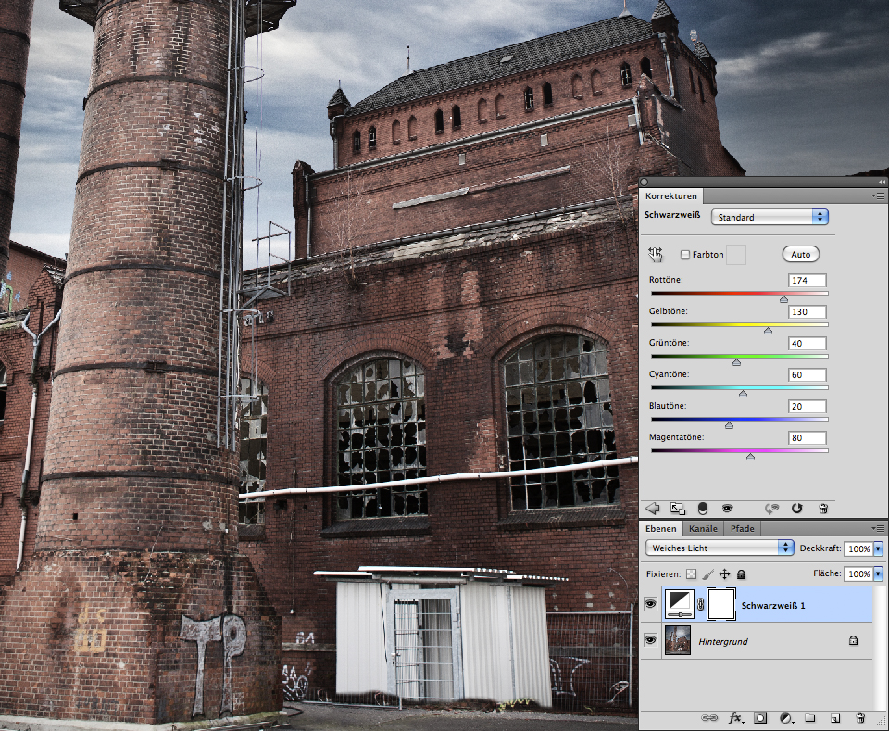Open the Schwarzweiß Standard preset dropdown
The width and height of the screenshot is (889, 731).
769,217
